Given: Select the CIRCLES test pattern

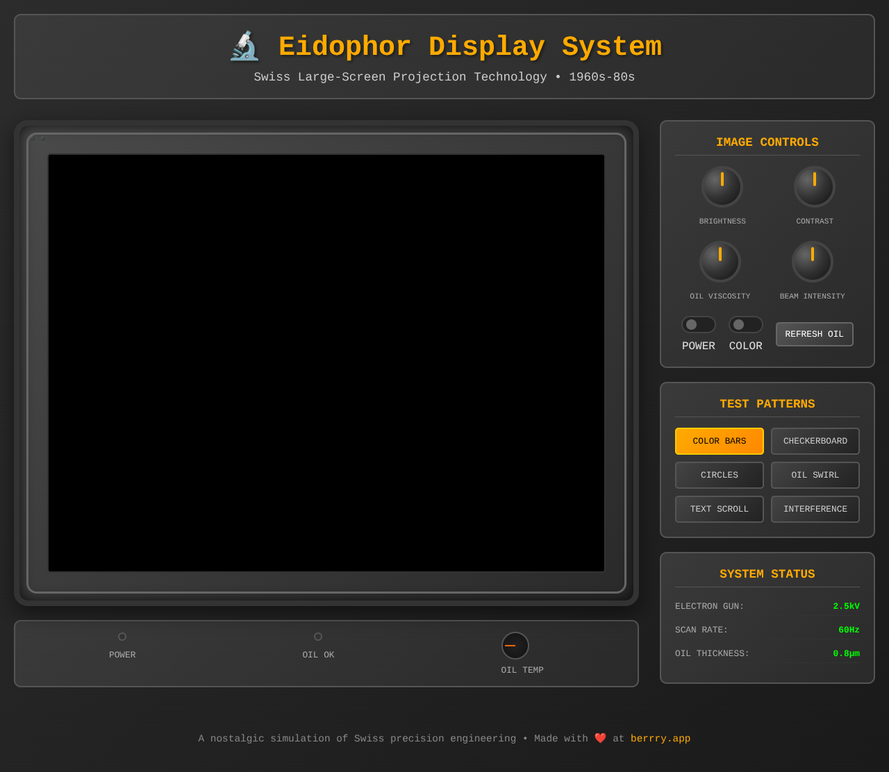Looking at the screenshot, I should click(x=719, y=475).
